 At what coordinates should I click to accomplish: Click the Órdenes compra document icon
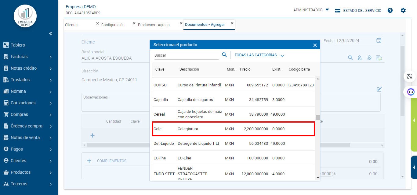tap(6, 126)
